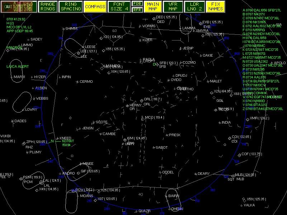This screenshot has height=215, width=287.
Task: Click the APP / DEP 118.45 text
Action: coord(20,31)
